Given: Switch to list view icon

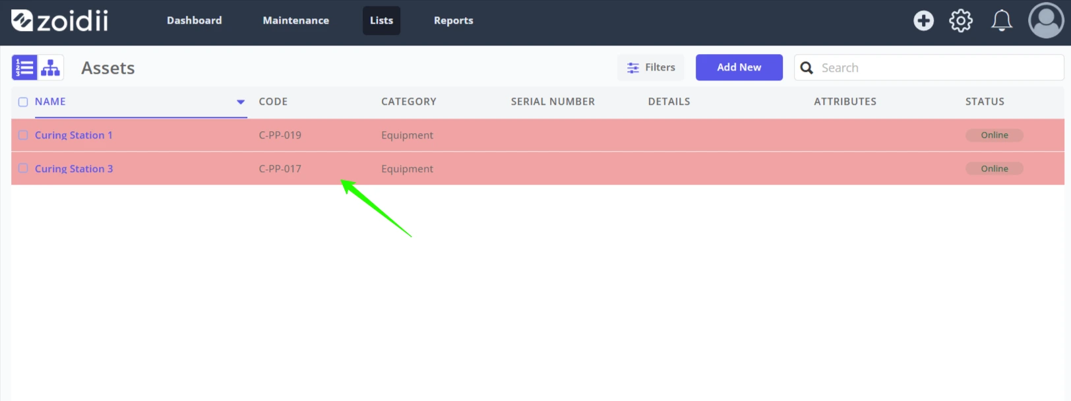Looking at the screenshot, I should pyautogui.click(x=24, y=67).
